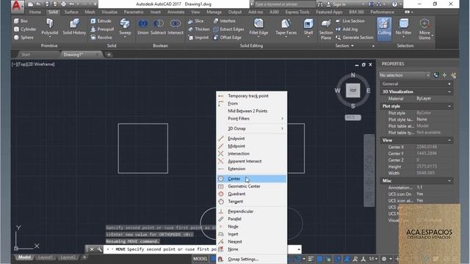470x264 pixels.
Task: Expand the Point Filters submenu
Action: pos(251,119)
